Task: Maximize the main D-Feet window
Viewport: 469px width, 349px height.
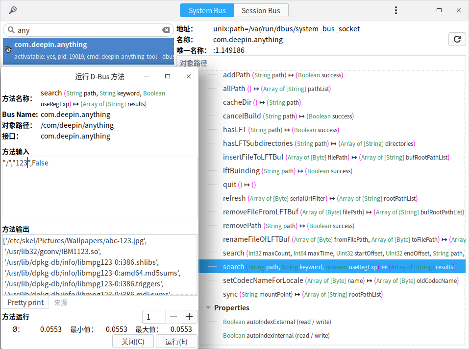Action: coord(439,10)
